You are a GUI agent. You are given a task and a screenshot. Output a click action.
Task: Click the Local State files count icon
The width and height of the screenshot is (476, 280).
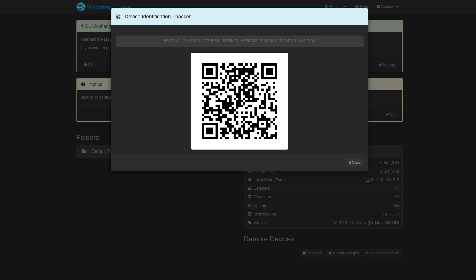pyautogui.click(x=368, y=180)
